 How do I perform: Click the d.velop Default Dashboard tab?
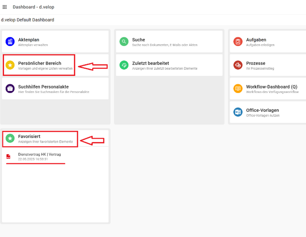point(27,20)
